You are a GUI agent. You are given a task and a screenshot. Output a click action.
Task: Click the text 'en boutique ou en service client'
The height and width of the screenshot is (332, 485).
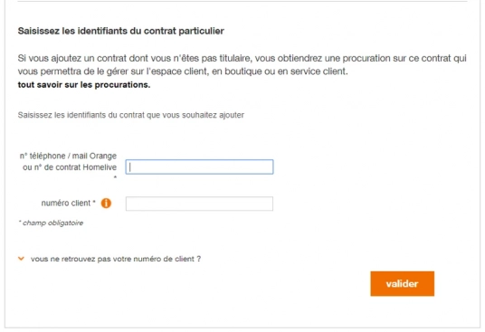[x=286, y=71]
